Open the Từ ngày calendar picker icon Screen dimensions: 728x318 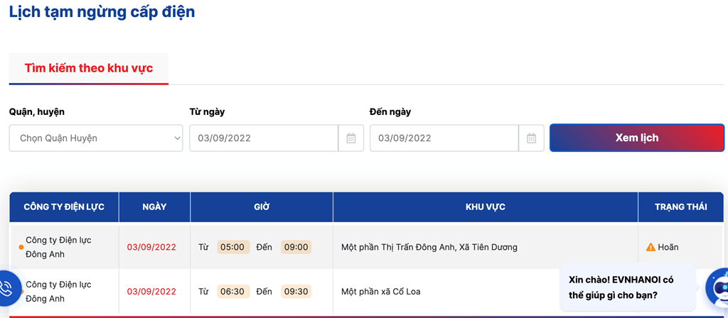pyautogui.click(x=351, y=138)
